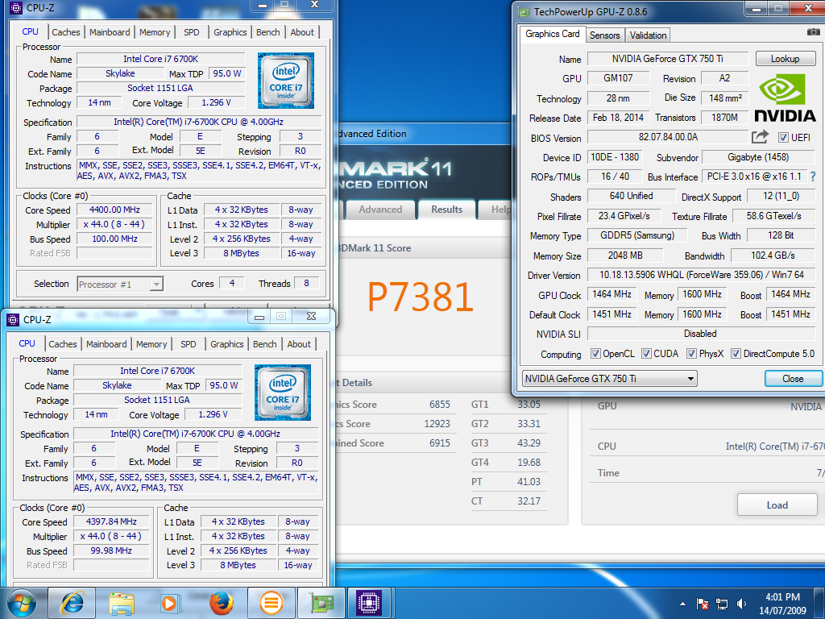Toggle the UEFI checkbox

pyautogui.click(x=783, y=137)
